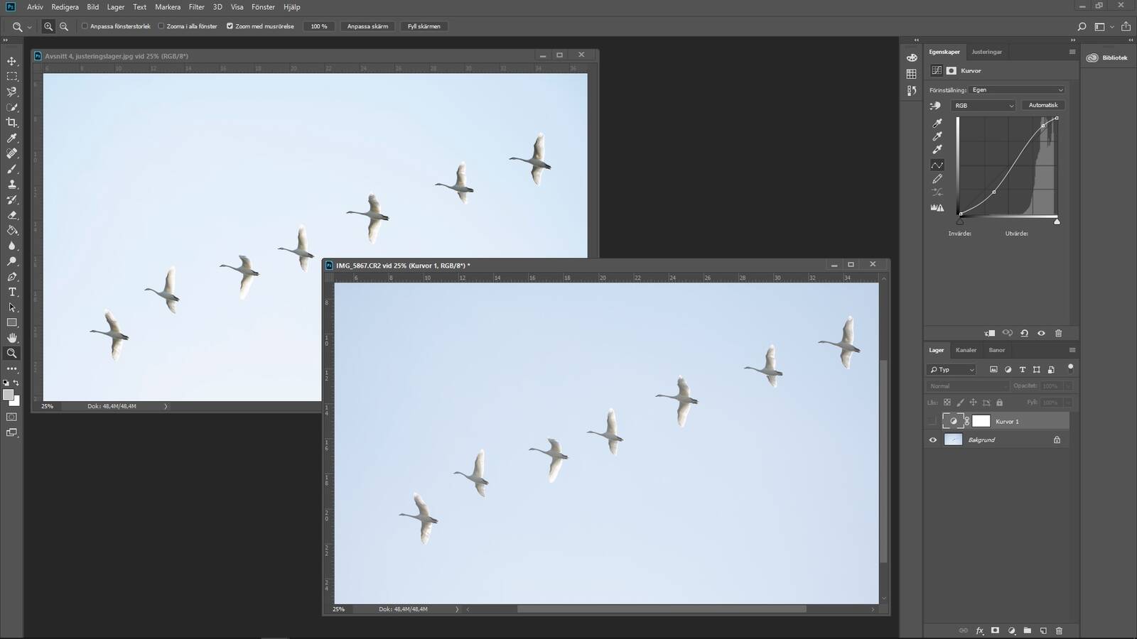
Task: Pick the Clone Stamp tool
Action: 12,184
